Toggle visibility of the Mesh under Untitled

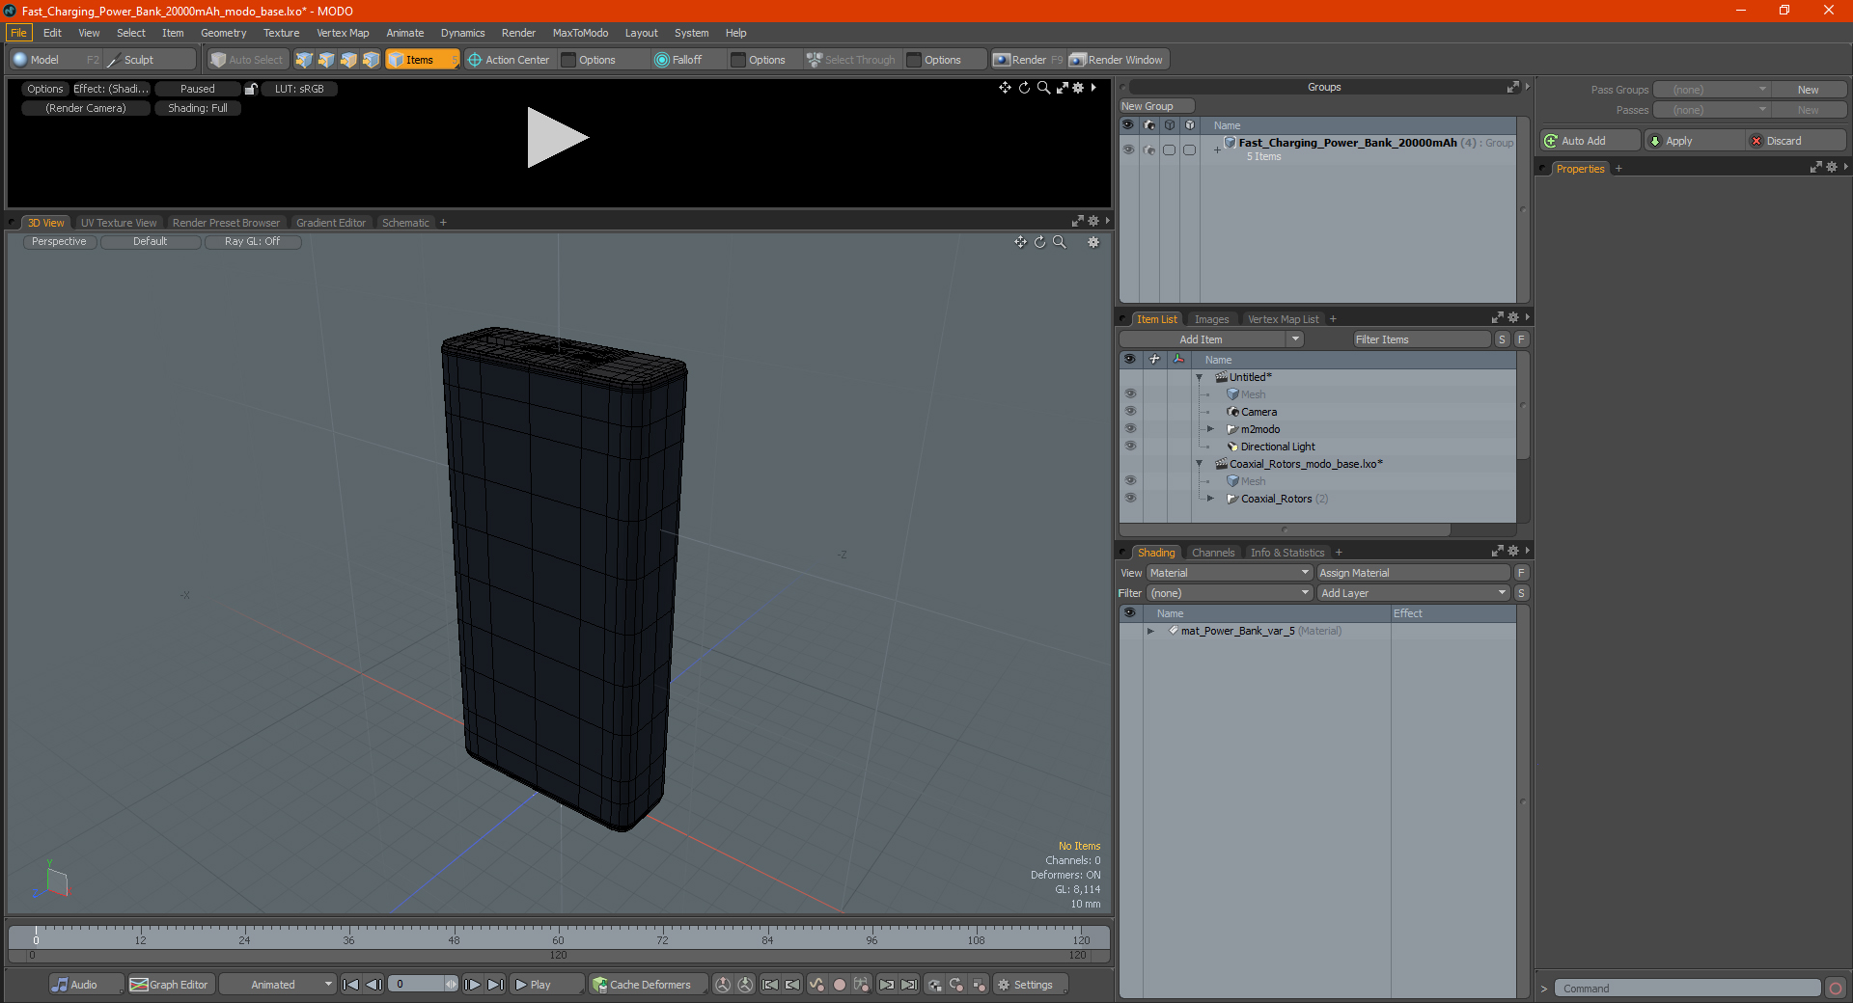pos(1130,394)
